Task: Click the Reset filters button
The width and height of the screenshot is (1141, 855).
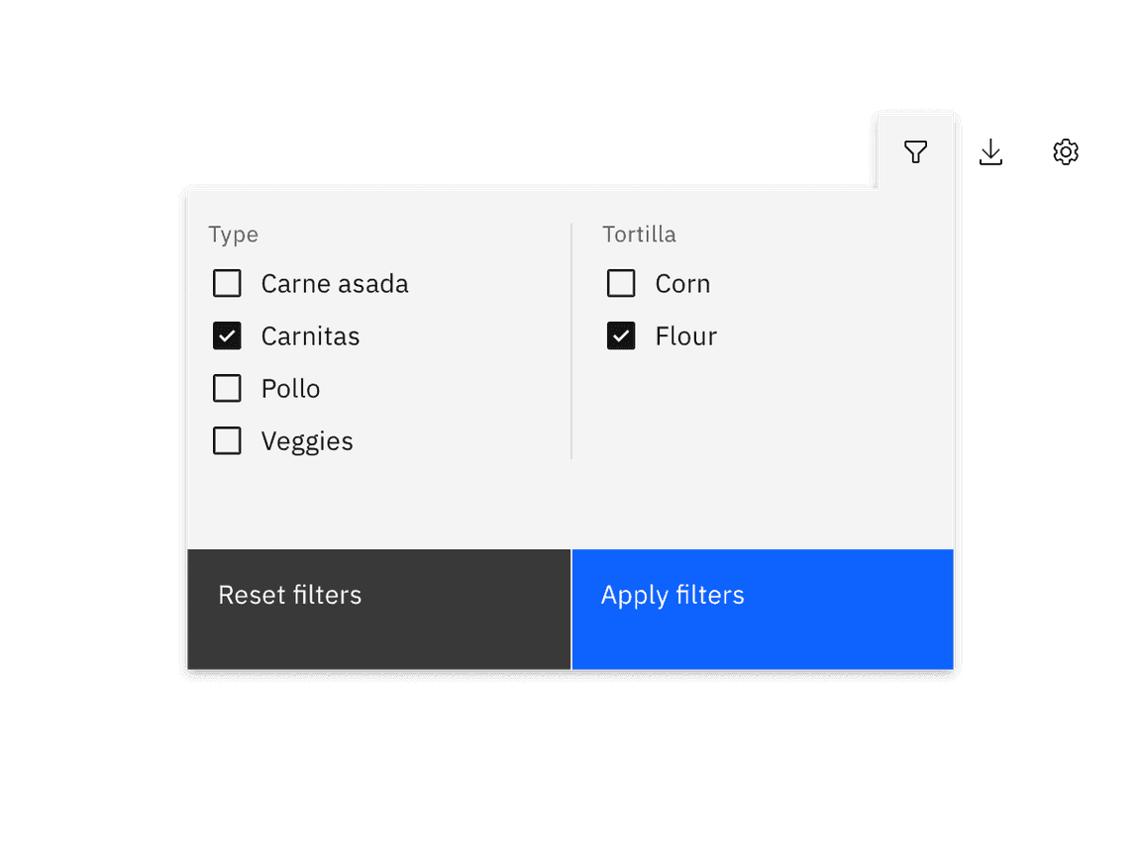Action: (x=290, y=595)
